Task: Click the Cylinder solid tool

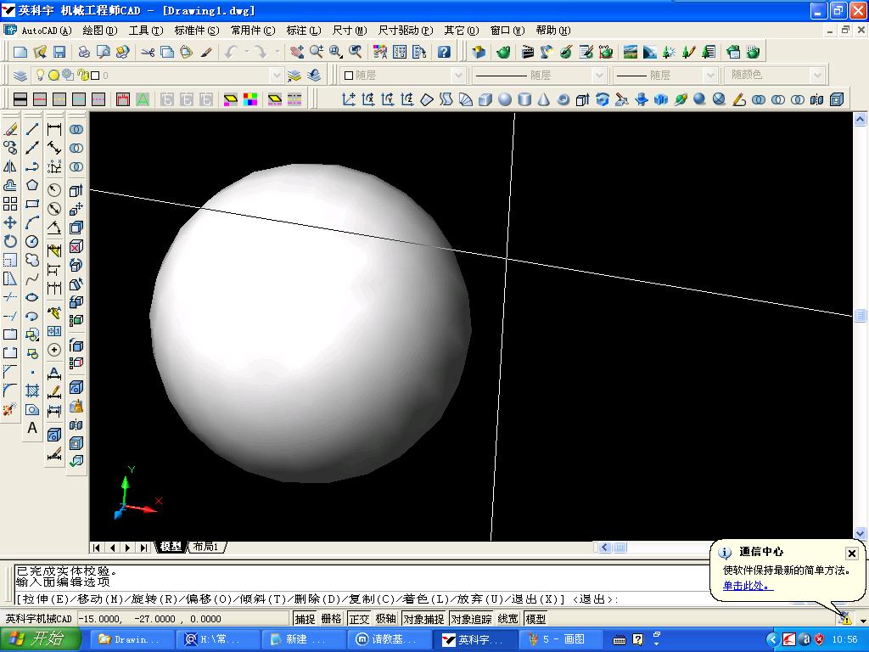Action: [x=524, y=100]
